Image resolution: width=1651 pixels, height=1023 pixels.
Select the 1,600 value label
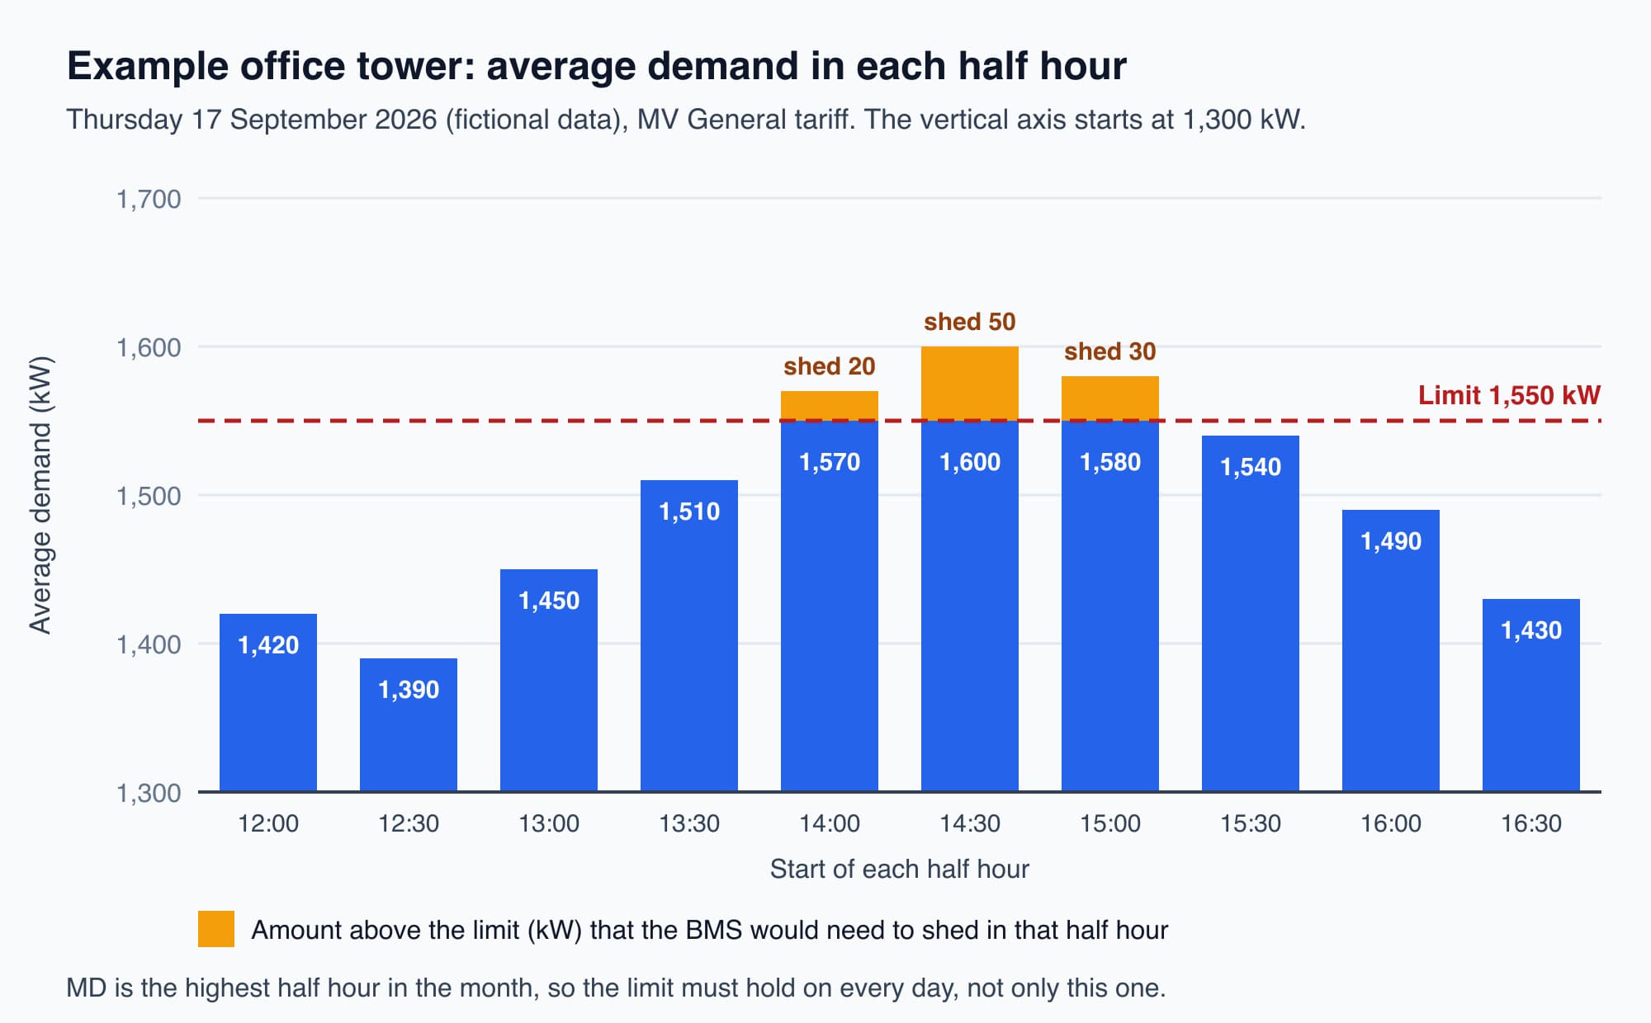[x=970, y=462]
